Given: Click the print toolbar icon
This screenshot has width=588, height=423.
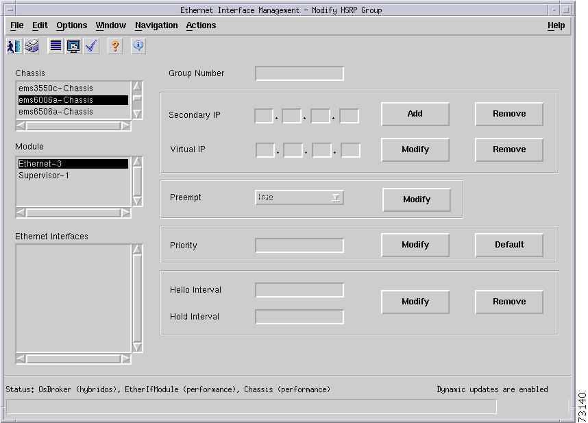Looking at the screenshot, I should click(32, 46).
